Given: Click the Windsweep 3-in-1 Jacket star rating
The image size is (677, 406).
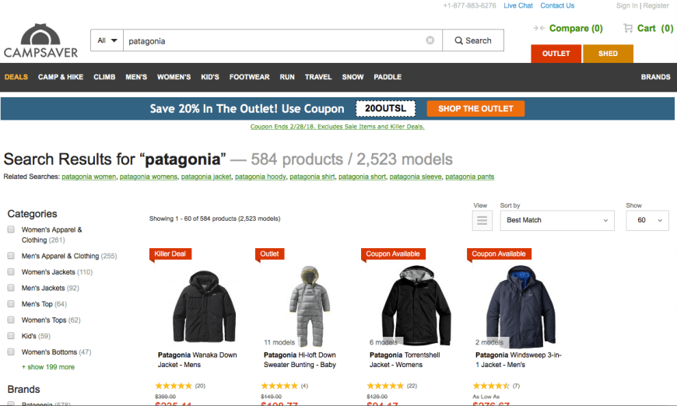Looking at the screenshot, I should click(x=491, y=386).
